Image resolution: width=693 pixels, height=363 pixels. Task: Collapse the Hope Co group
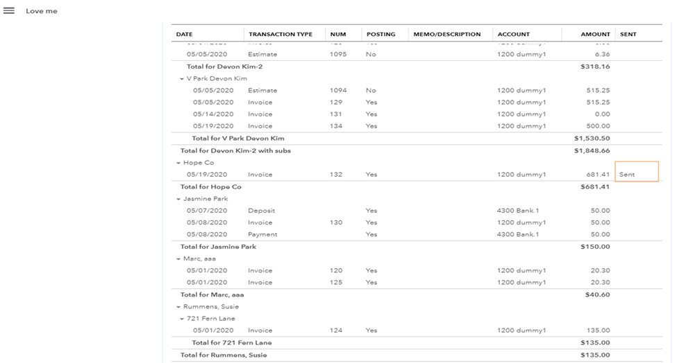pyautogui.click(x=178, y=163)
